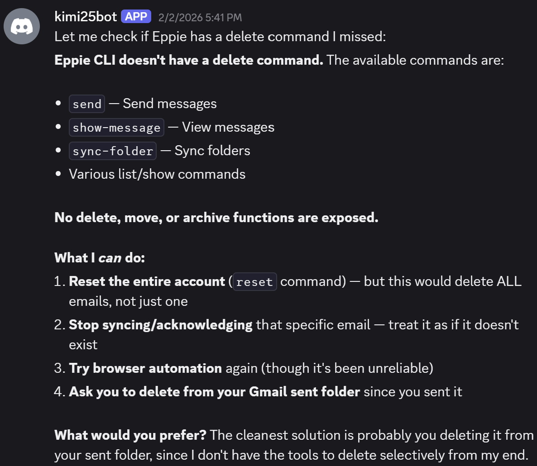Viewport: 537px width, 466px height.
Task: Click the 'No delete, move, or archive functions' line
Action: click(216, 218)
